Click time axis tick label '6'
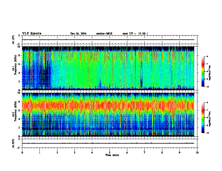The height and width of the screenshot is (171, 222). [127, 153]
